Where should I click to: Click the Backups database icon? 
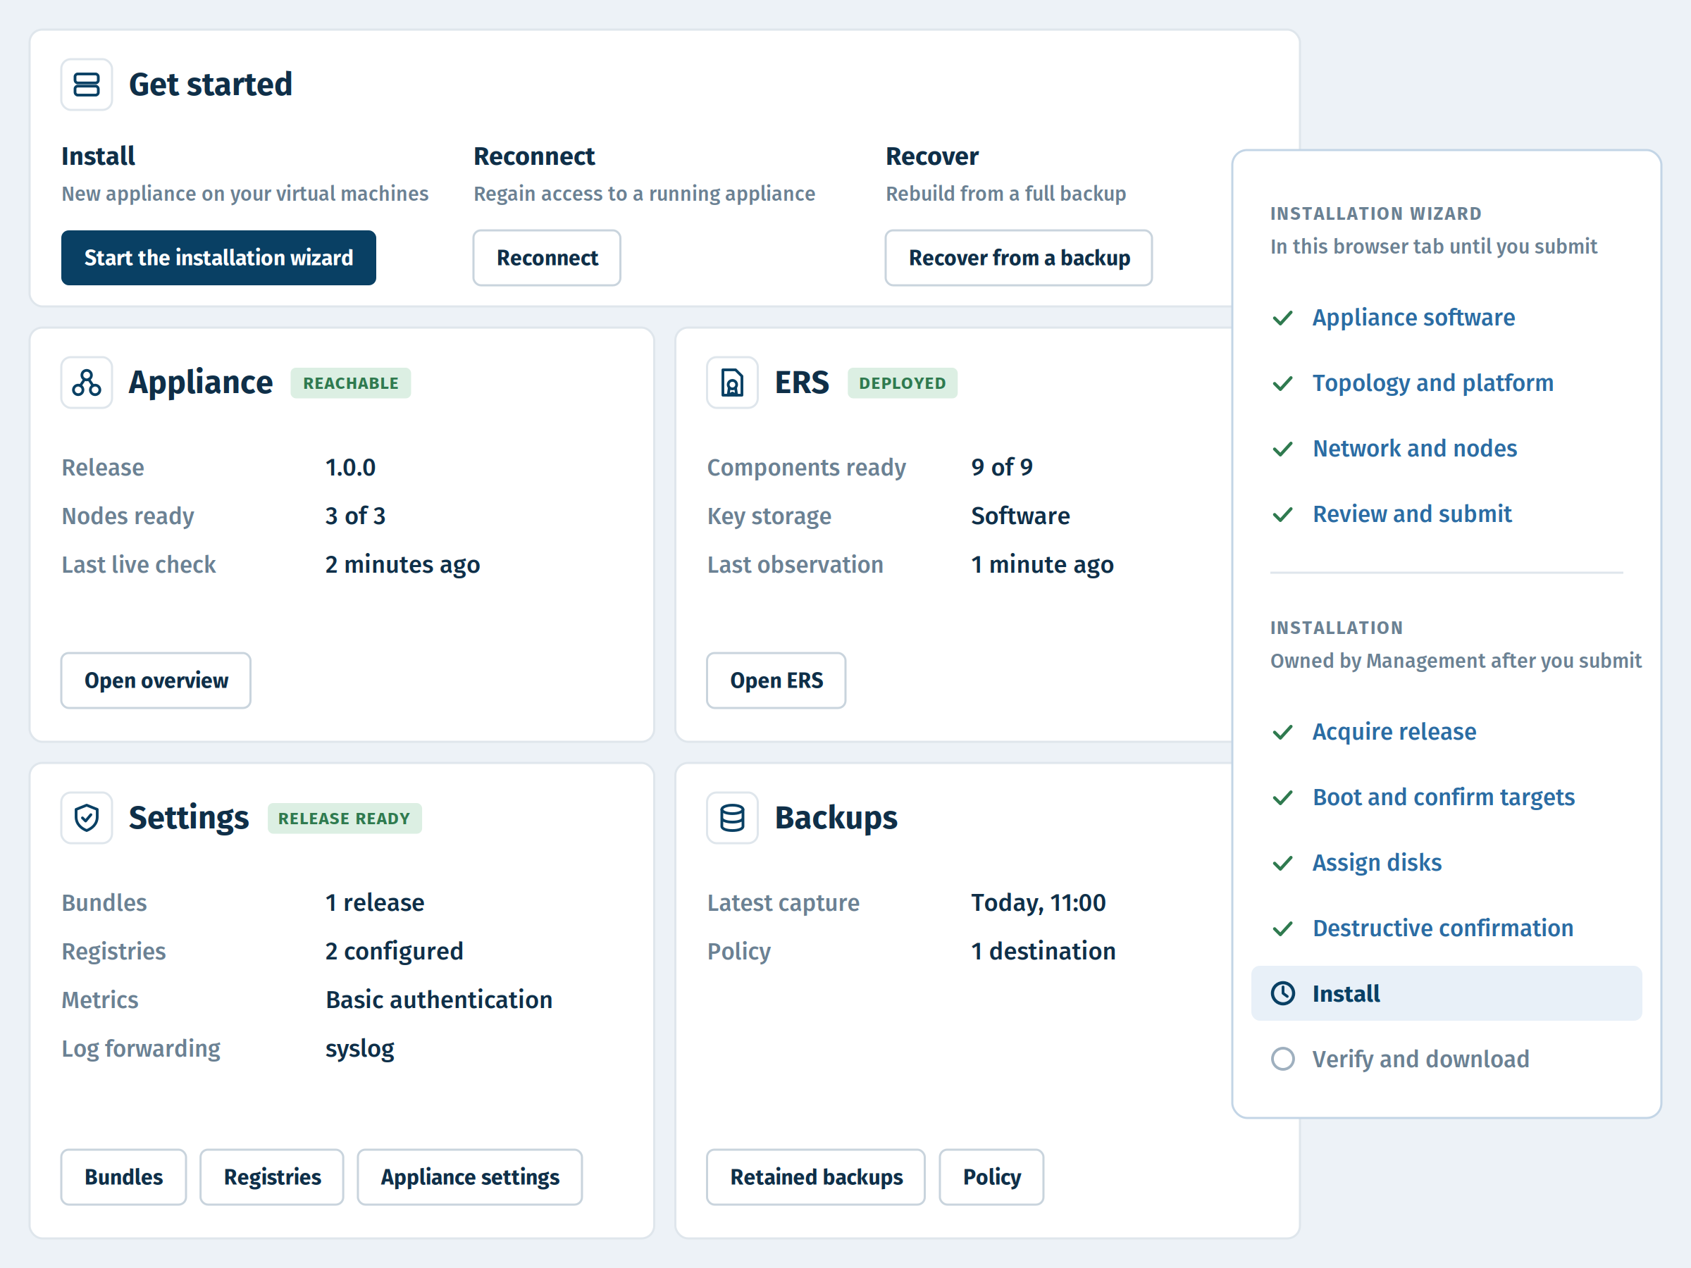(732, 818)
